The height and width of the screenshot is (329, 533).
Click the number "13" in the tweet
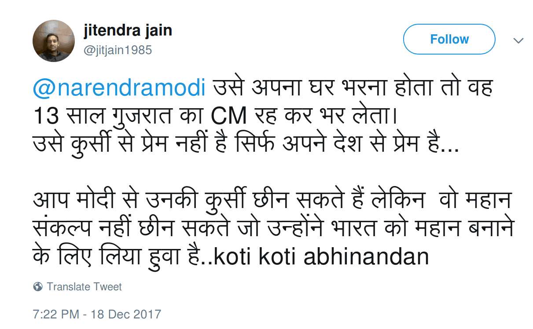point(46,116)
